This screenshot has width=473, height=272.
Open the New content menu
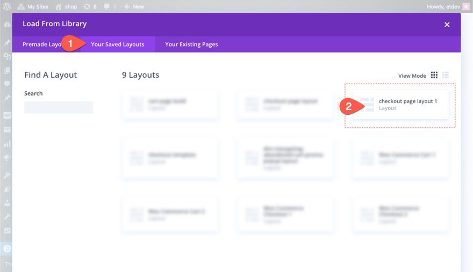click(x=134, y=6)
